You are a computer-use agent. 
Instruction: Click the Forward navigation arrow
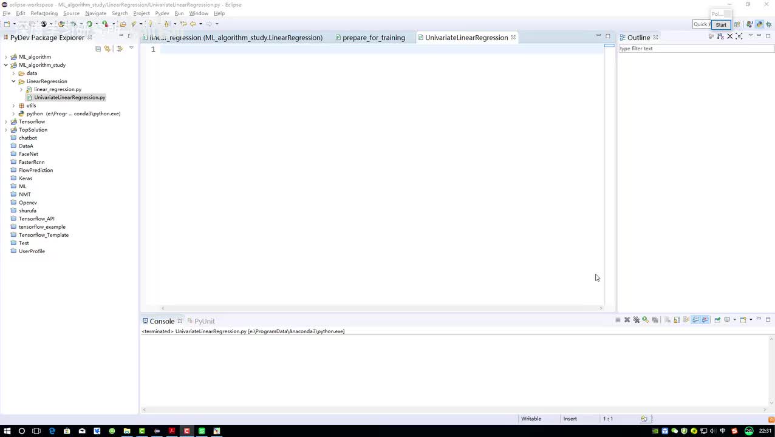(x=209, y=24)
